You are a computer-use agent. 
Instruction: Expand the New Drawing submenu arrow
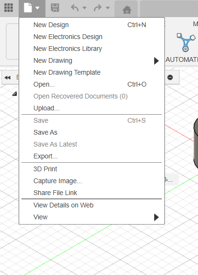point(156,61)
